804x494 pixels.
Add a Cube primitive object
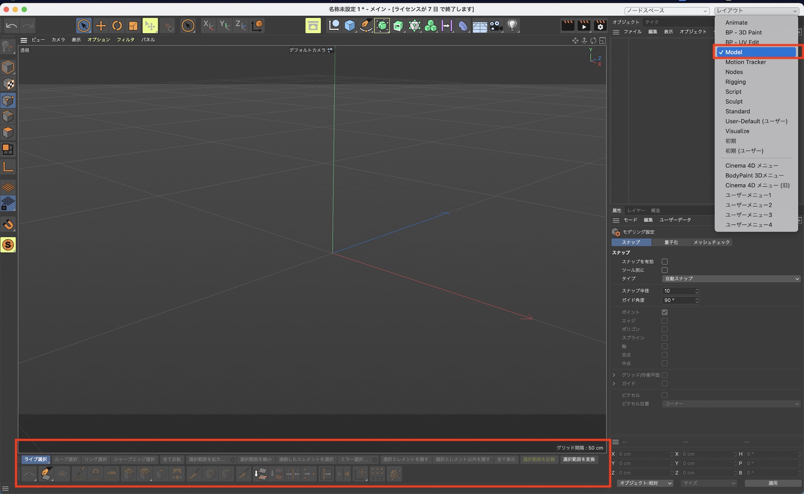[350, 26]
